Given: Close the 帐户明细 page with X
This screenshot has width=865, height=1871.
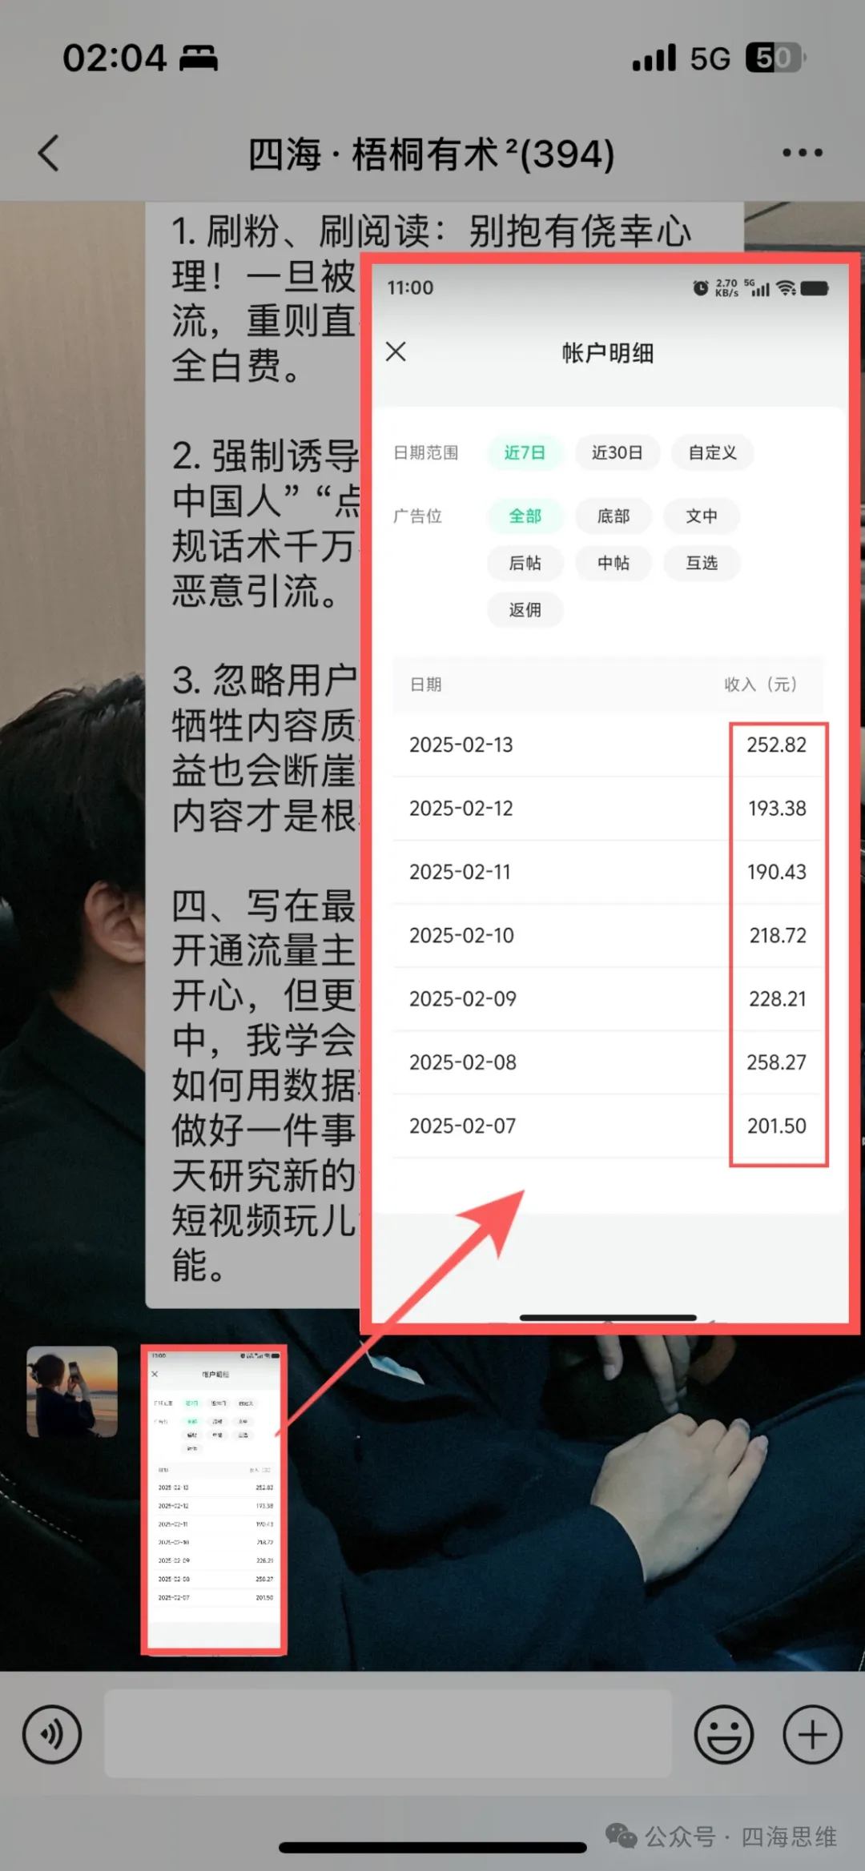Looking at the screenshot, I should tap(396, 351).
